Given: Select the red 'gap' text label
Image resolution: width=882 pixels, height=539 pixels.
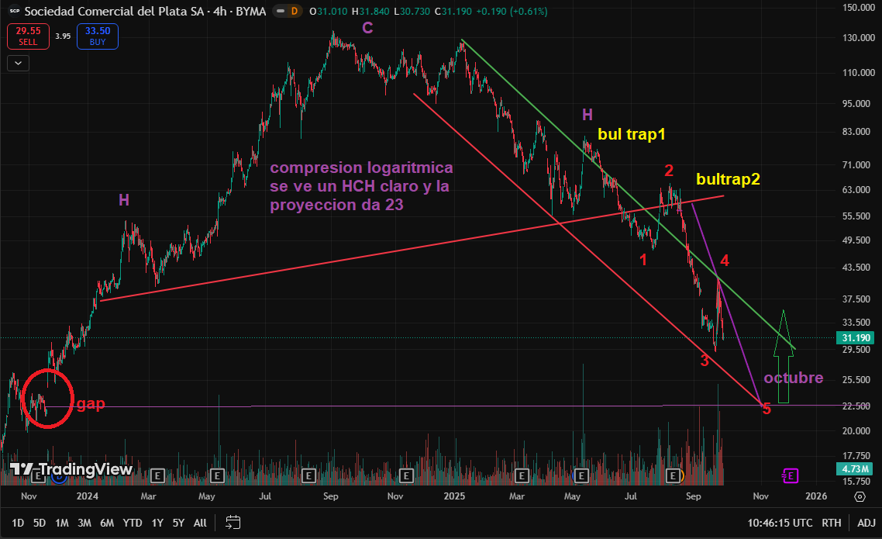Looking at the screenshot, I should (x=91, y=404).
